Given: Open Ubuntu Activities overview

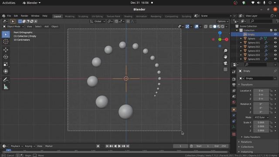Looking at the screenshot, I should tap(9, 3).
